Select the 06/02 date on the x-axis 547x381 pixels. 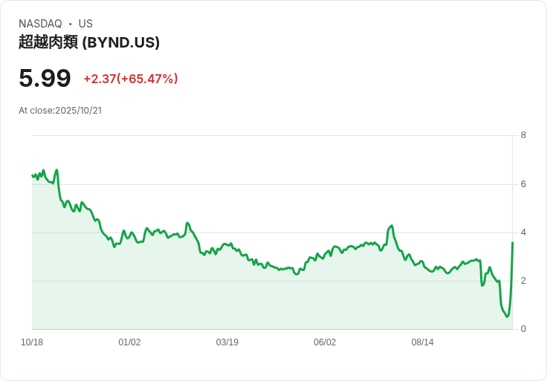pos(325,342)
